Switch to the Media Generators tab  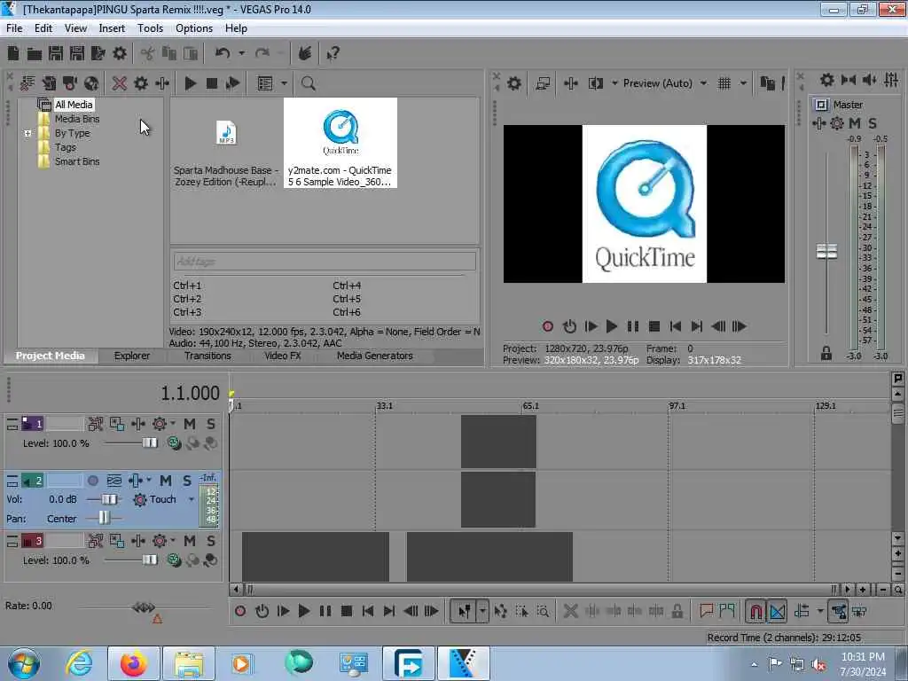click(375, 356)
